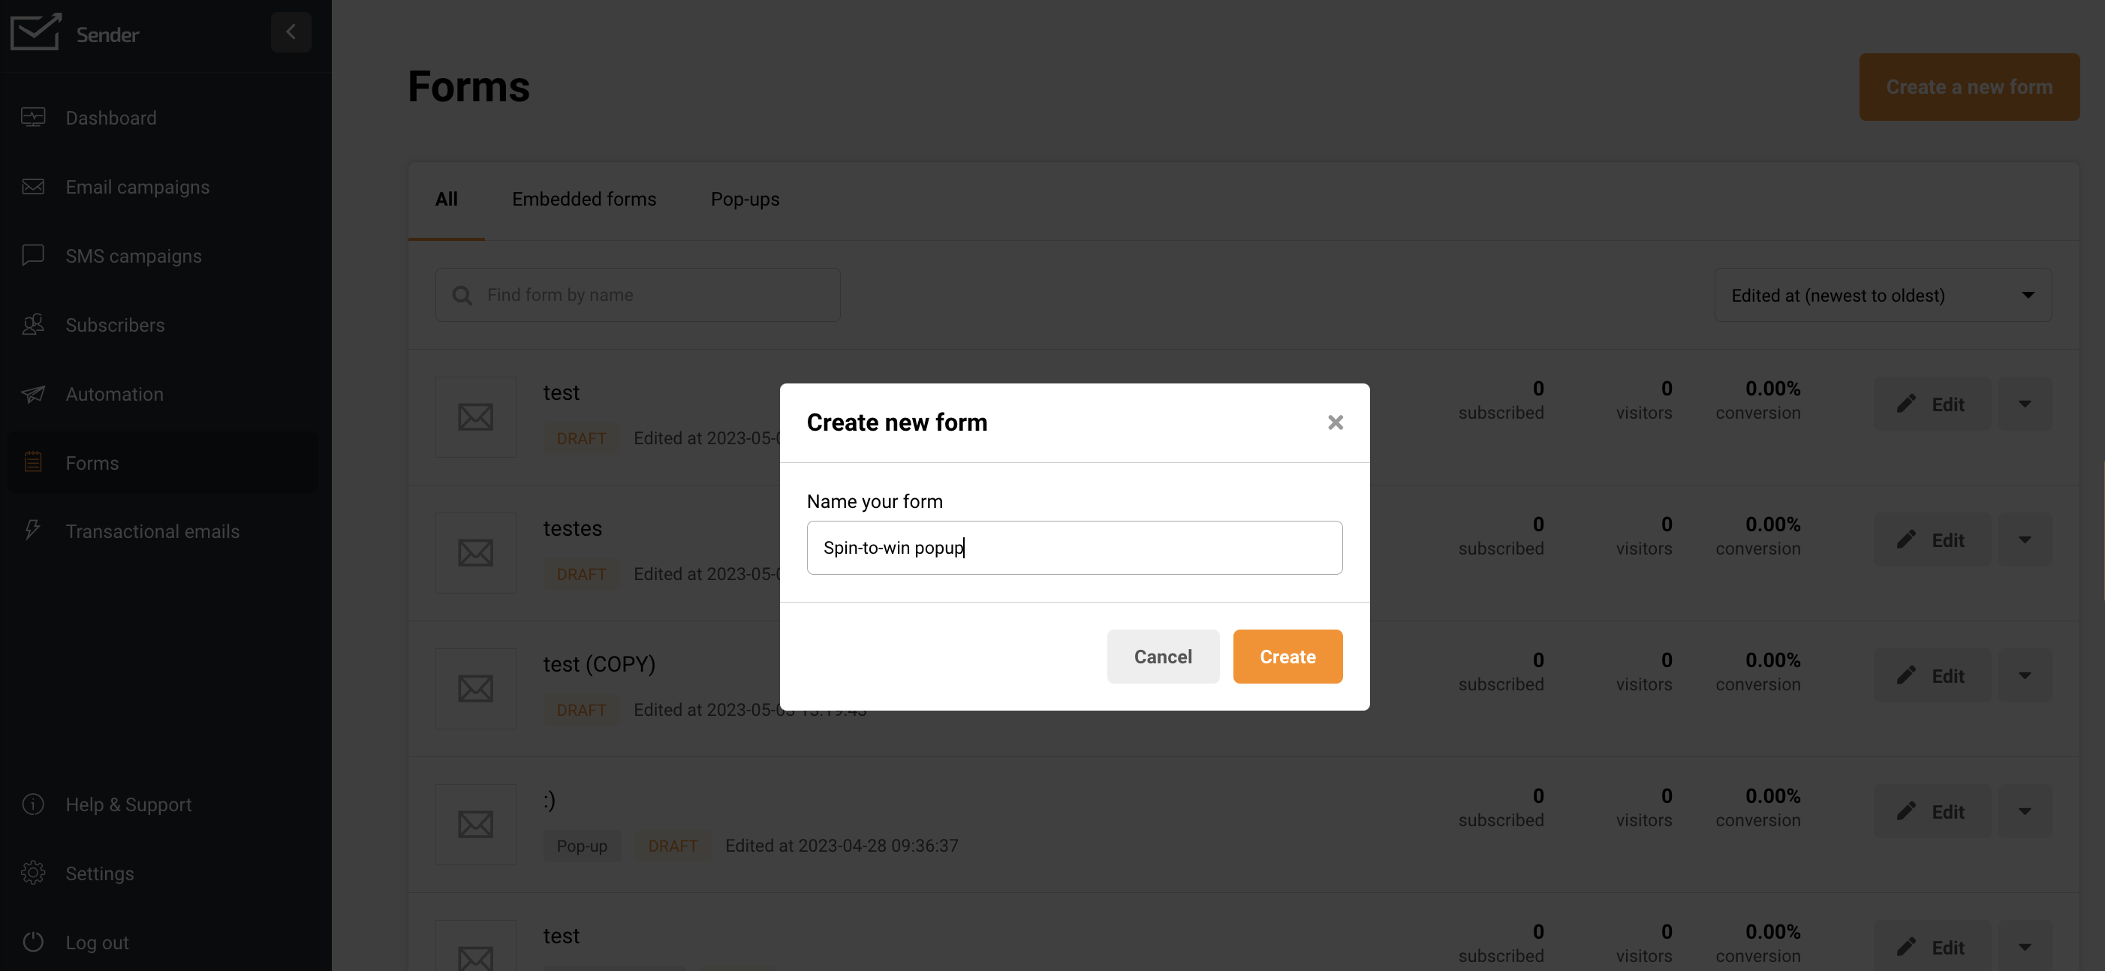Expand options arrow for :) form

pos(2024,811)
